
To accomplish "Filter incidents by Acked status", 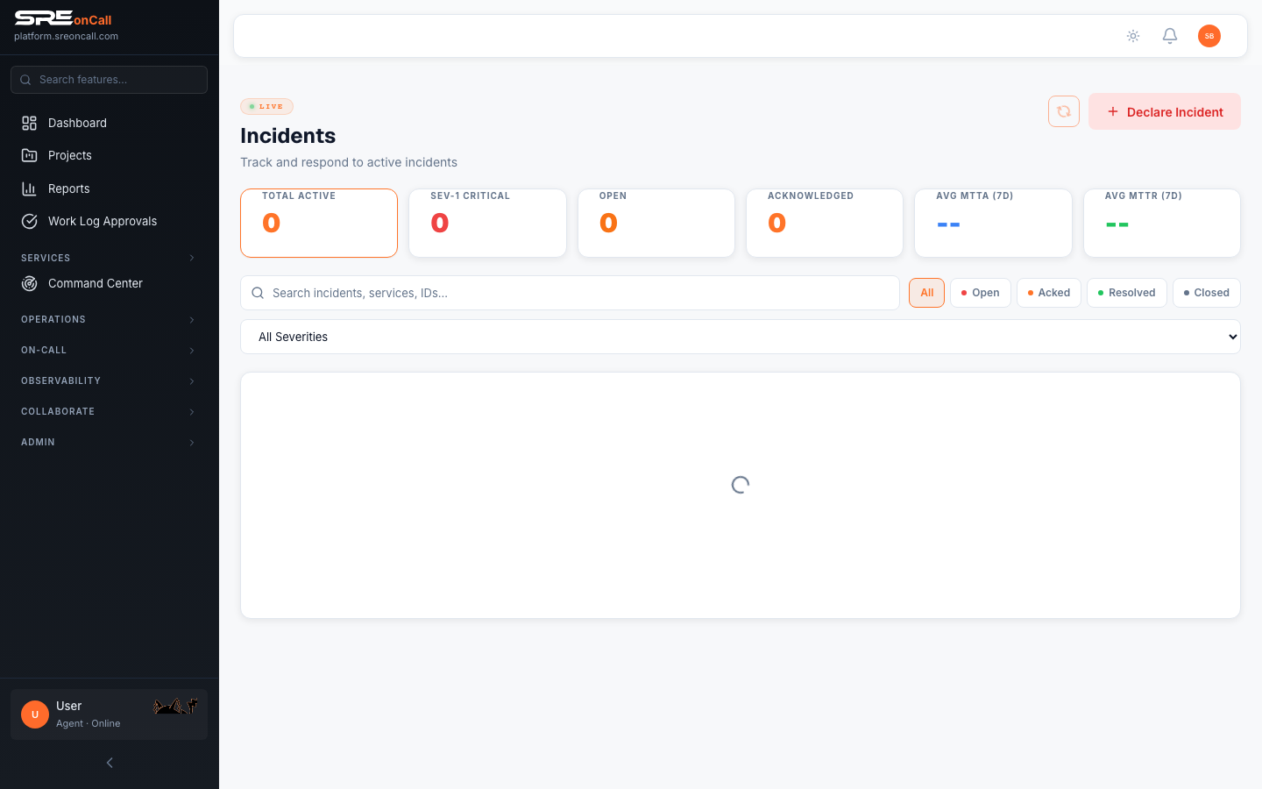I will point(1048,293).
